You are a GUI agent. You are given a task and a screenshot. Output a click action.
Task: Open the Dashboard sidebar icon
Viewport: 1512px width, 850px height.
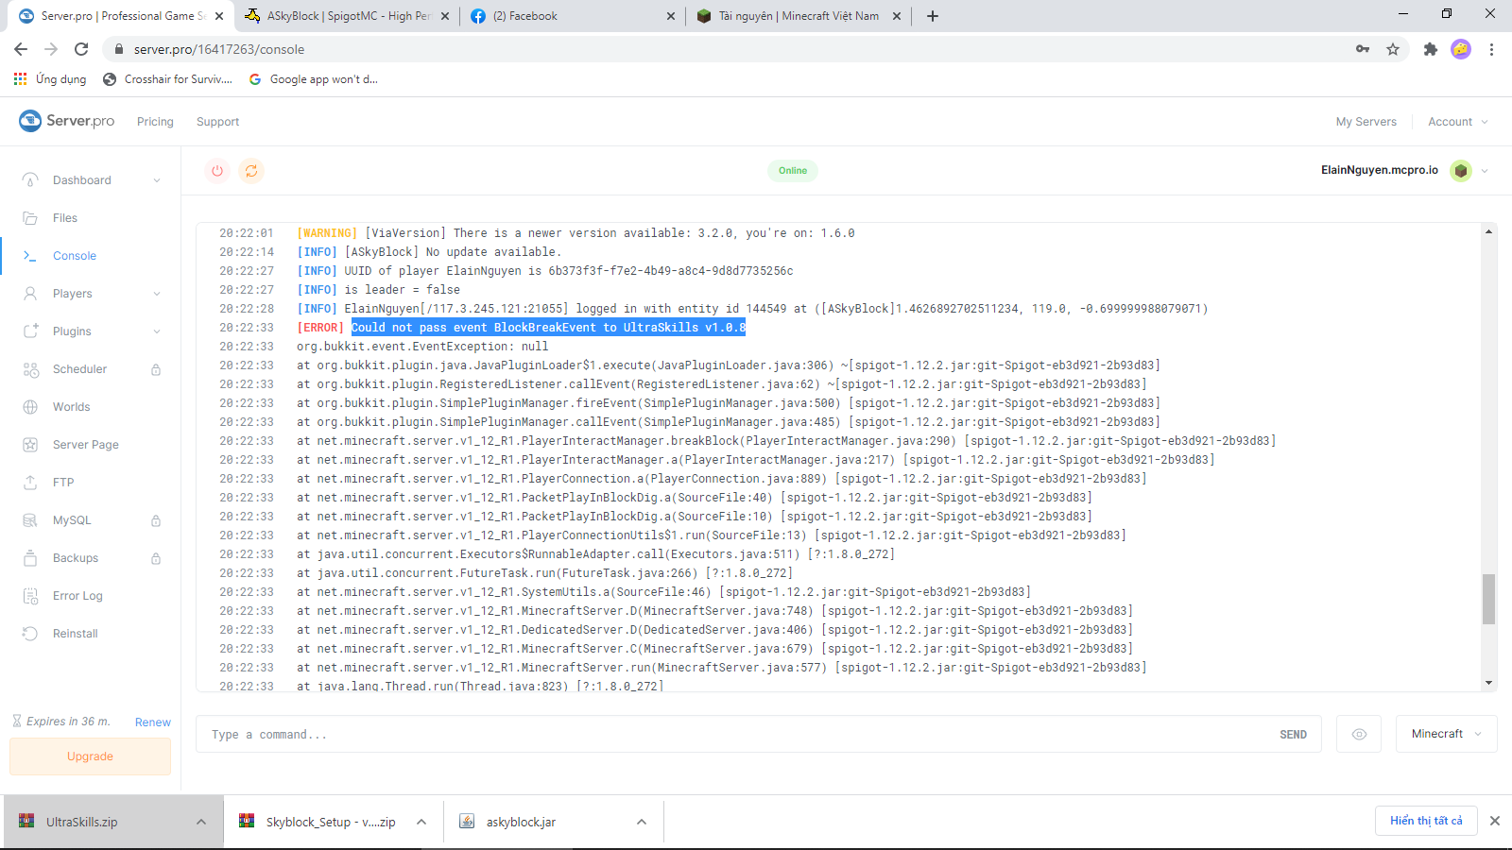[30, 180]
